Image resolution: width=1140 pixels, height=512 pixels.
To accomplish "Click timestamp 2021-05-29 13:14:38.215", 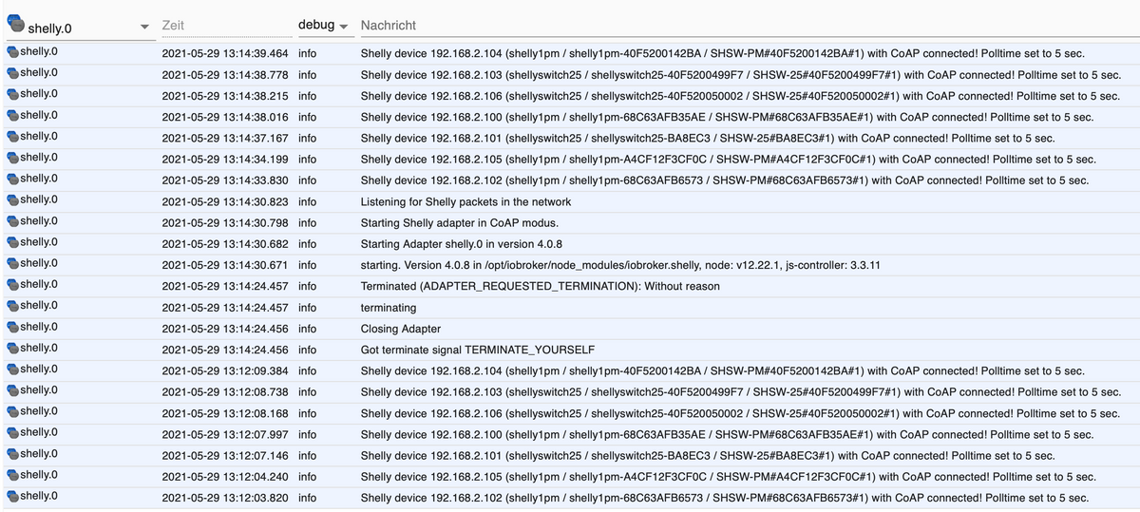I will [x=224, y=96].
